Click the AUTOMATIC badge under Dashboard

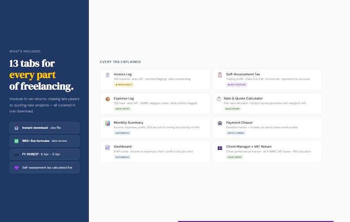(122, 157)
